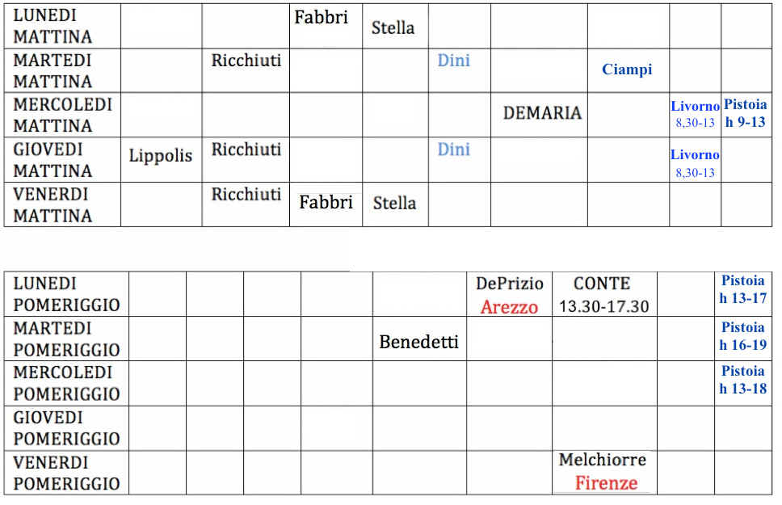Select the GIOVEDI MATTINA row label

(x=53, y=160)
